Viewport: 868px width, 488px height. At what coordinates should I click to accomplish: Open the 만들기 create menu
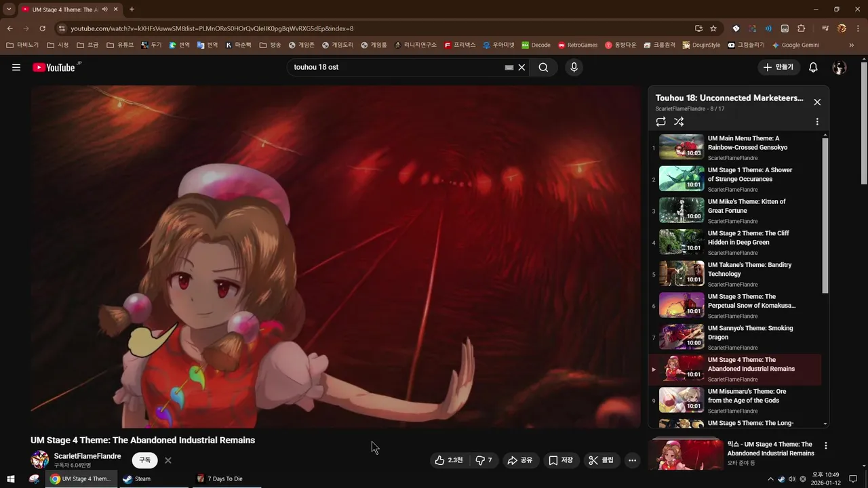(778, 67)
